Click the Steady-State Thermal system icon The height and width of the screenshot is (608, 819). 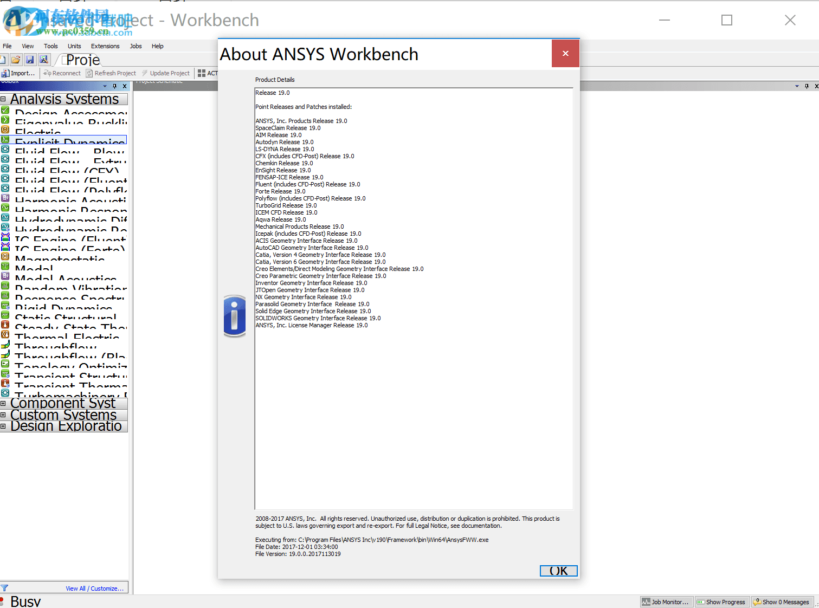[5, 325]
